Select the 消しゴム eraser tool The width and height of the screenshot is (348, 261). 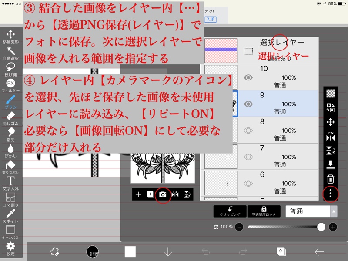pyautogui.click(x=10, y=118)
